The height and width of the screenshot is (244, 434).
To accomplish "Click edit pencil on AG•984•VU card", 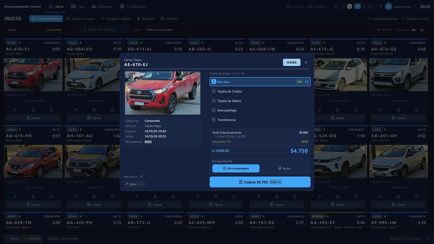I will point(76,110).
